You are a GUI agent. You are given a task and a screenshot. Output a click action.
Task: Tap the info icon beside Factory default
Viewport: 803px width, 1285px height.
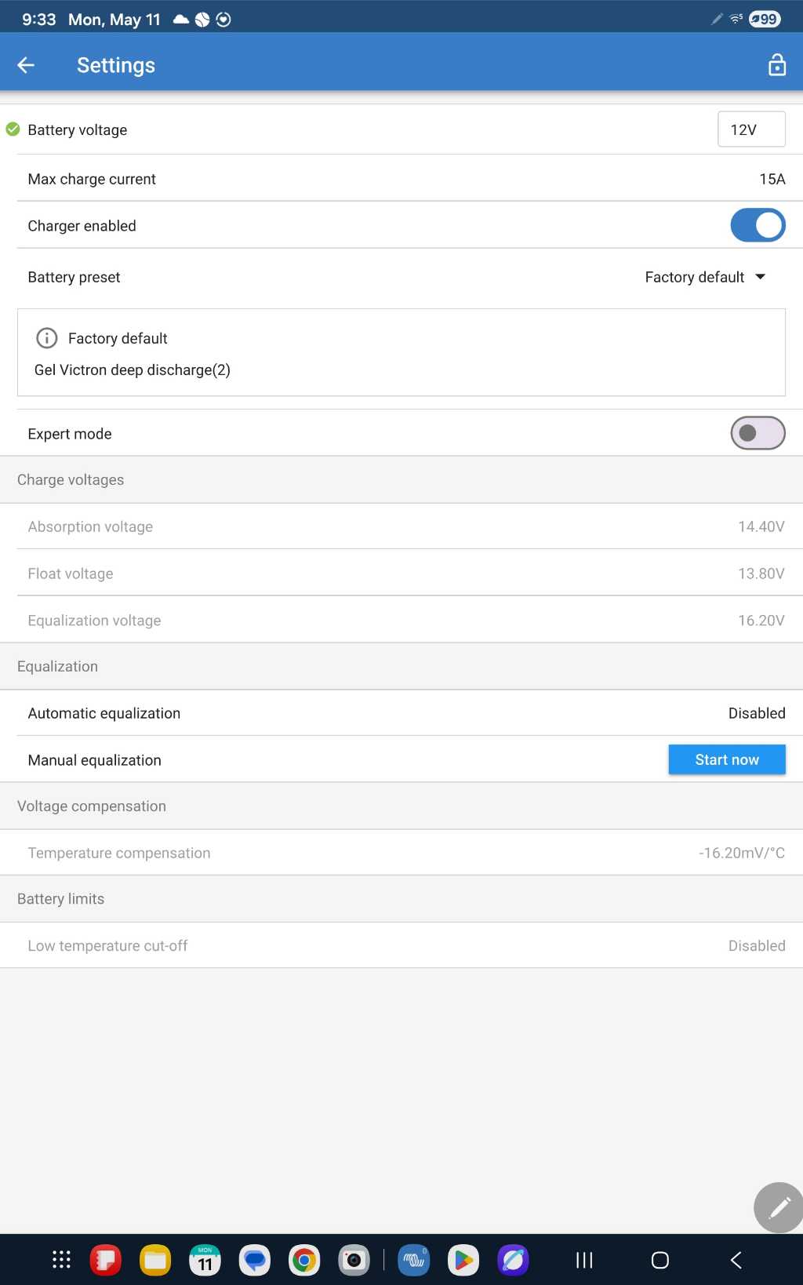47,338
